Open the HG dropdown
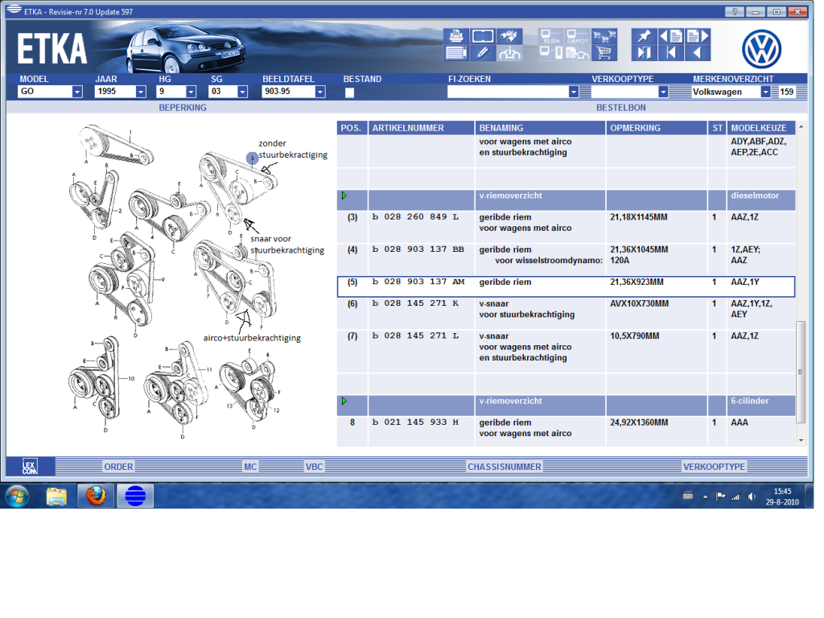This screenshot has width=824, height=618. point(191,92)
